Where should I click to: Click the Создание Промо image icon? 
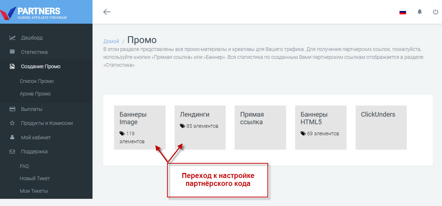click(x=12, y=66)
